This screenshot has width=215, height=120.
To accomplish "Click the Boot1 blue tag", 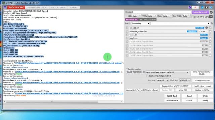I will (x=204, y=35).
